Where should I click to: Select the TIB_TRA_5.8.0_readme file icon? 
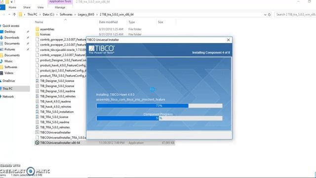click(x=37, y=122)
